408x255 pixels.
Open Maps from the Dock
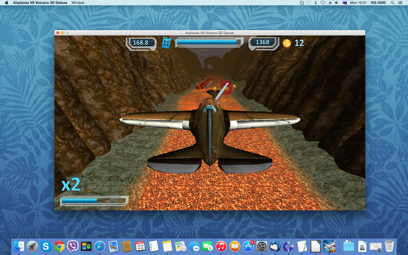click(x=181, y=246)
